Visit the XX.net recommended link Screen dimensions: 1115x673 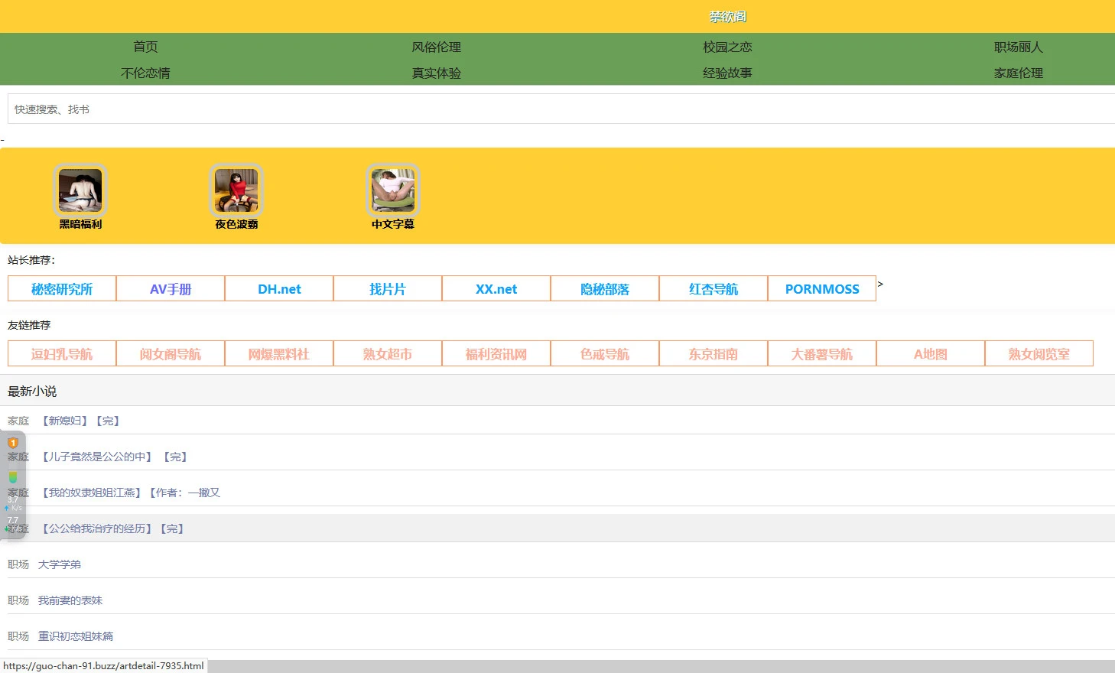(x=496, y=289)
